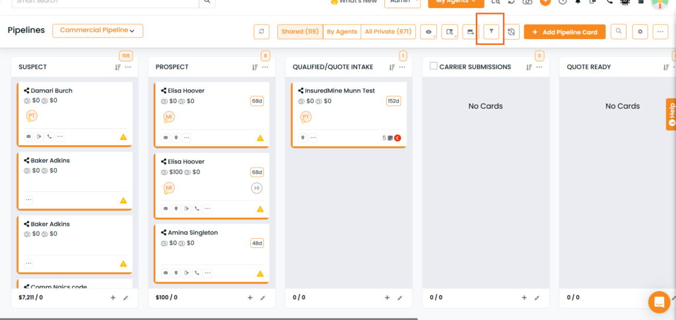This screenshot has height=320, width=676.
Task: Open the Help side tab
Action: click(671, 114)
